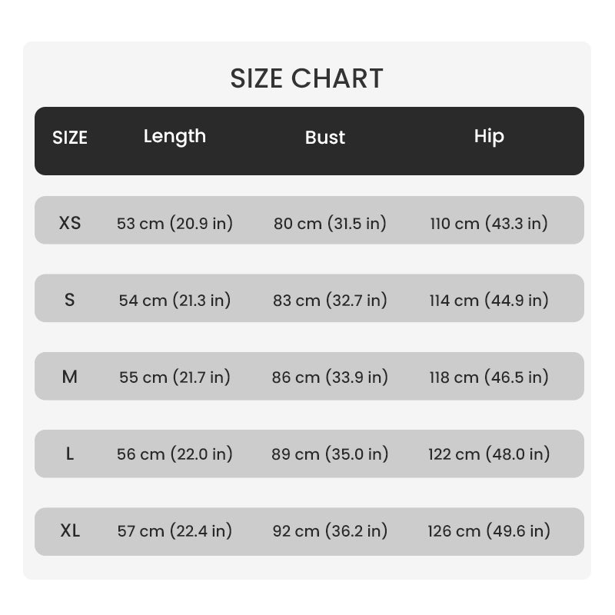Select the XS size label

click(70, 223)
